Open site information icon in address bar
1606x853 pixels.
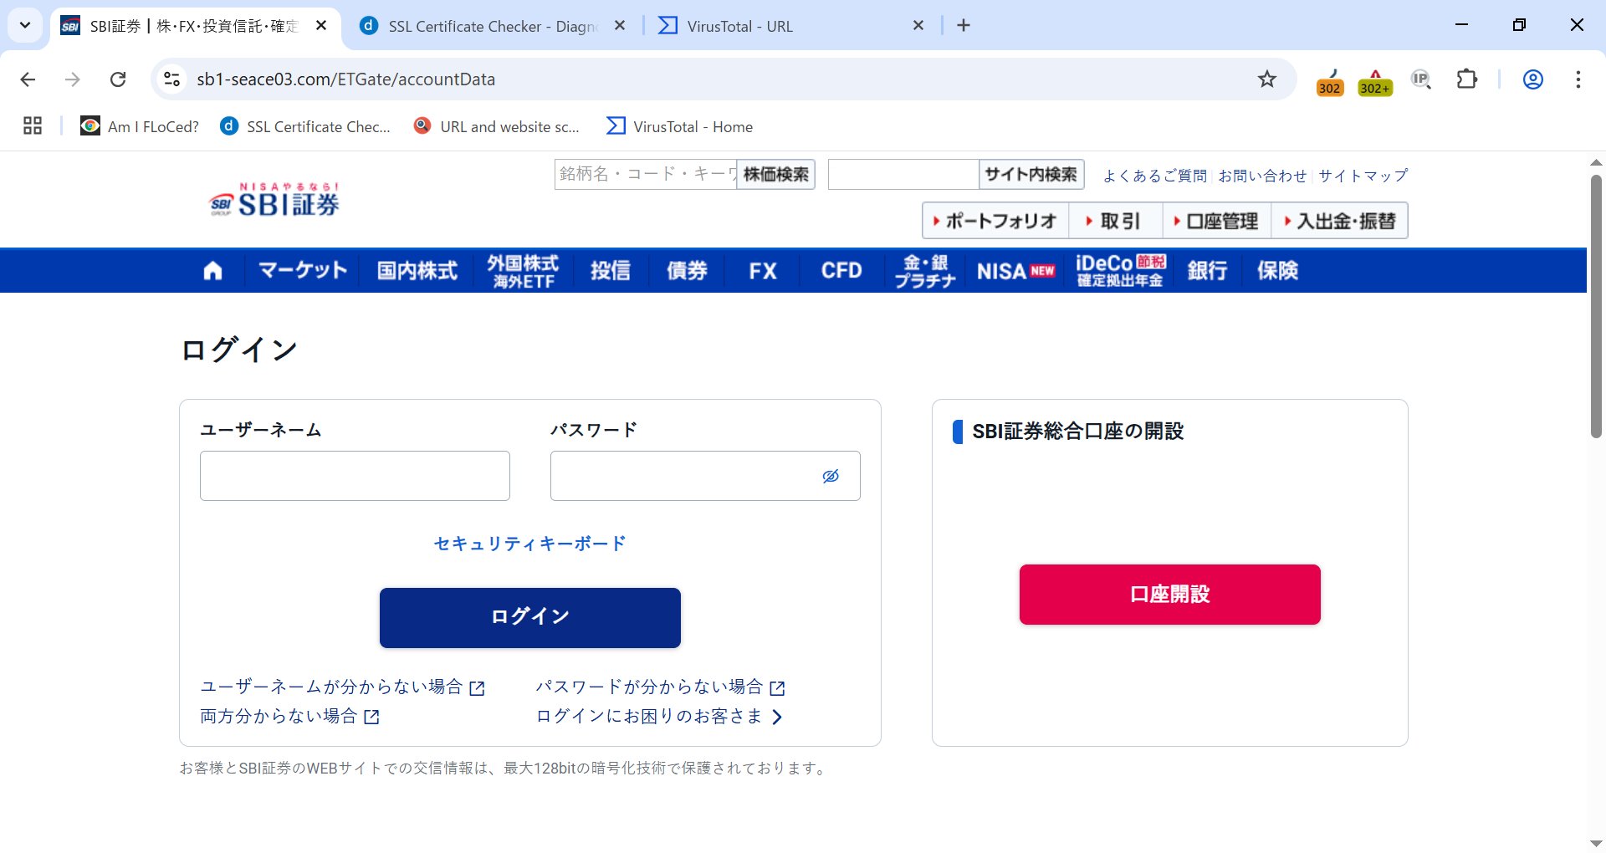click(171, 79)
